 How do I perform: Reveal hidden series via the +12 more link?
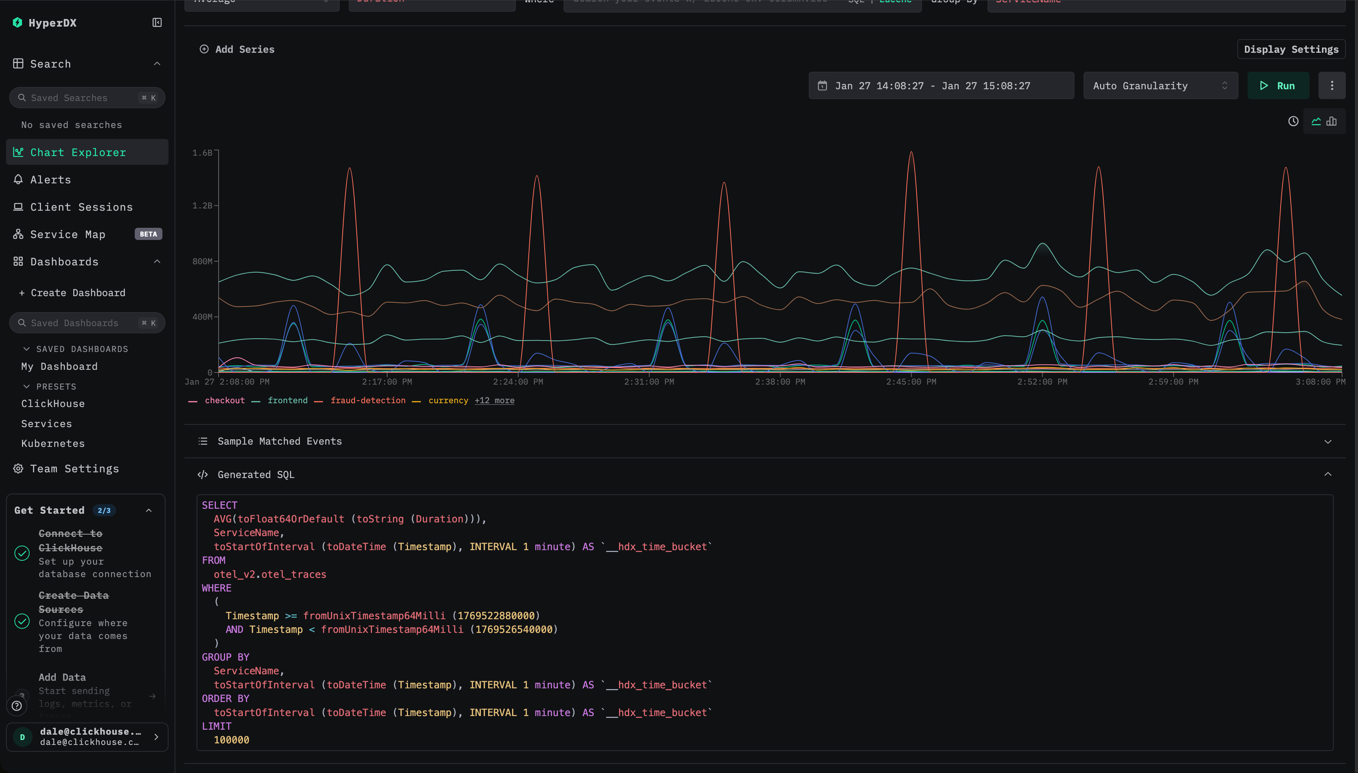pyautogui.click(x=494, y=400)
